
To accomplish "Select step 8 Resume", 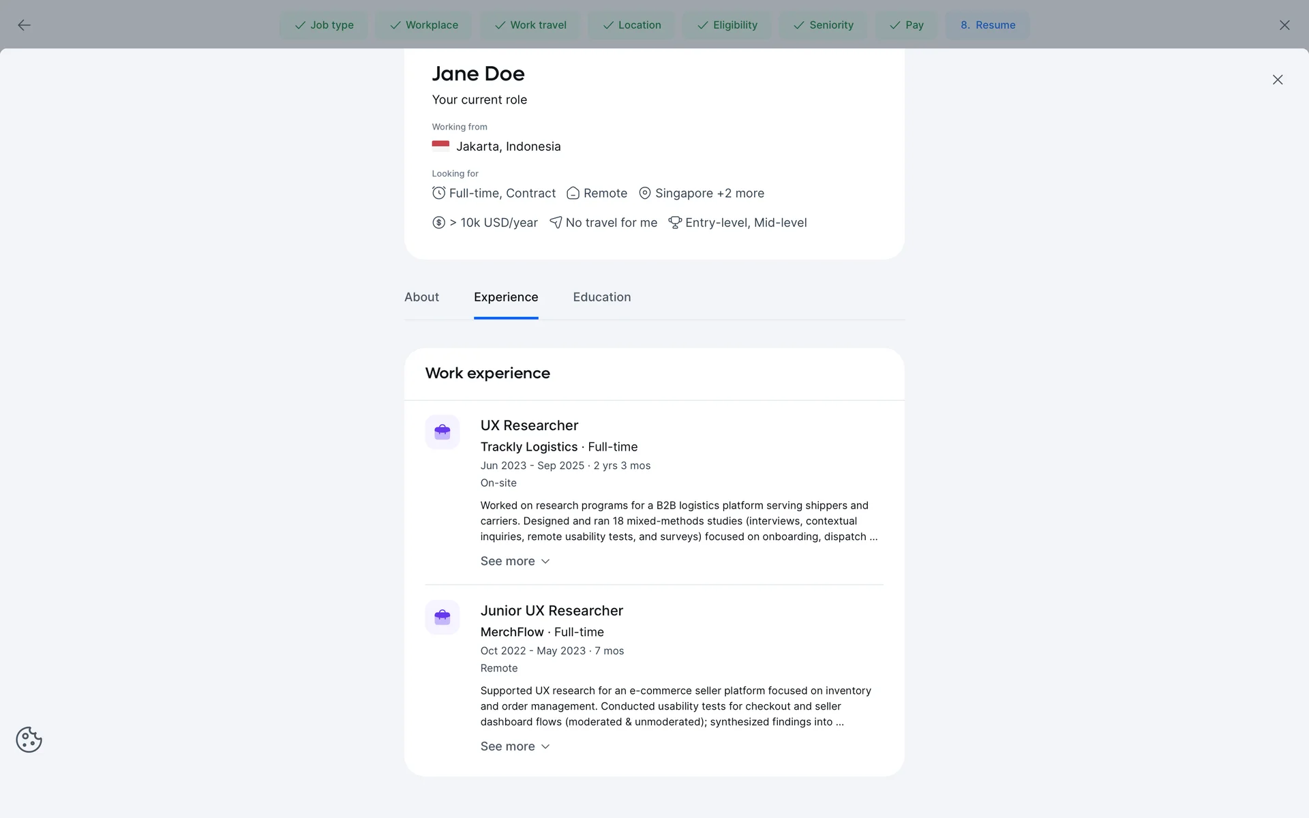I will coord(987,25).
